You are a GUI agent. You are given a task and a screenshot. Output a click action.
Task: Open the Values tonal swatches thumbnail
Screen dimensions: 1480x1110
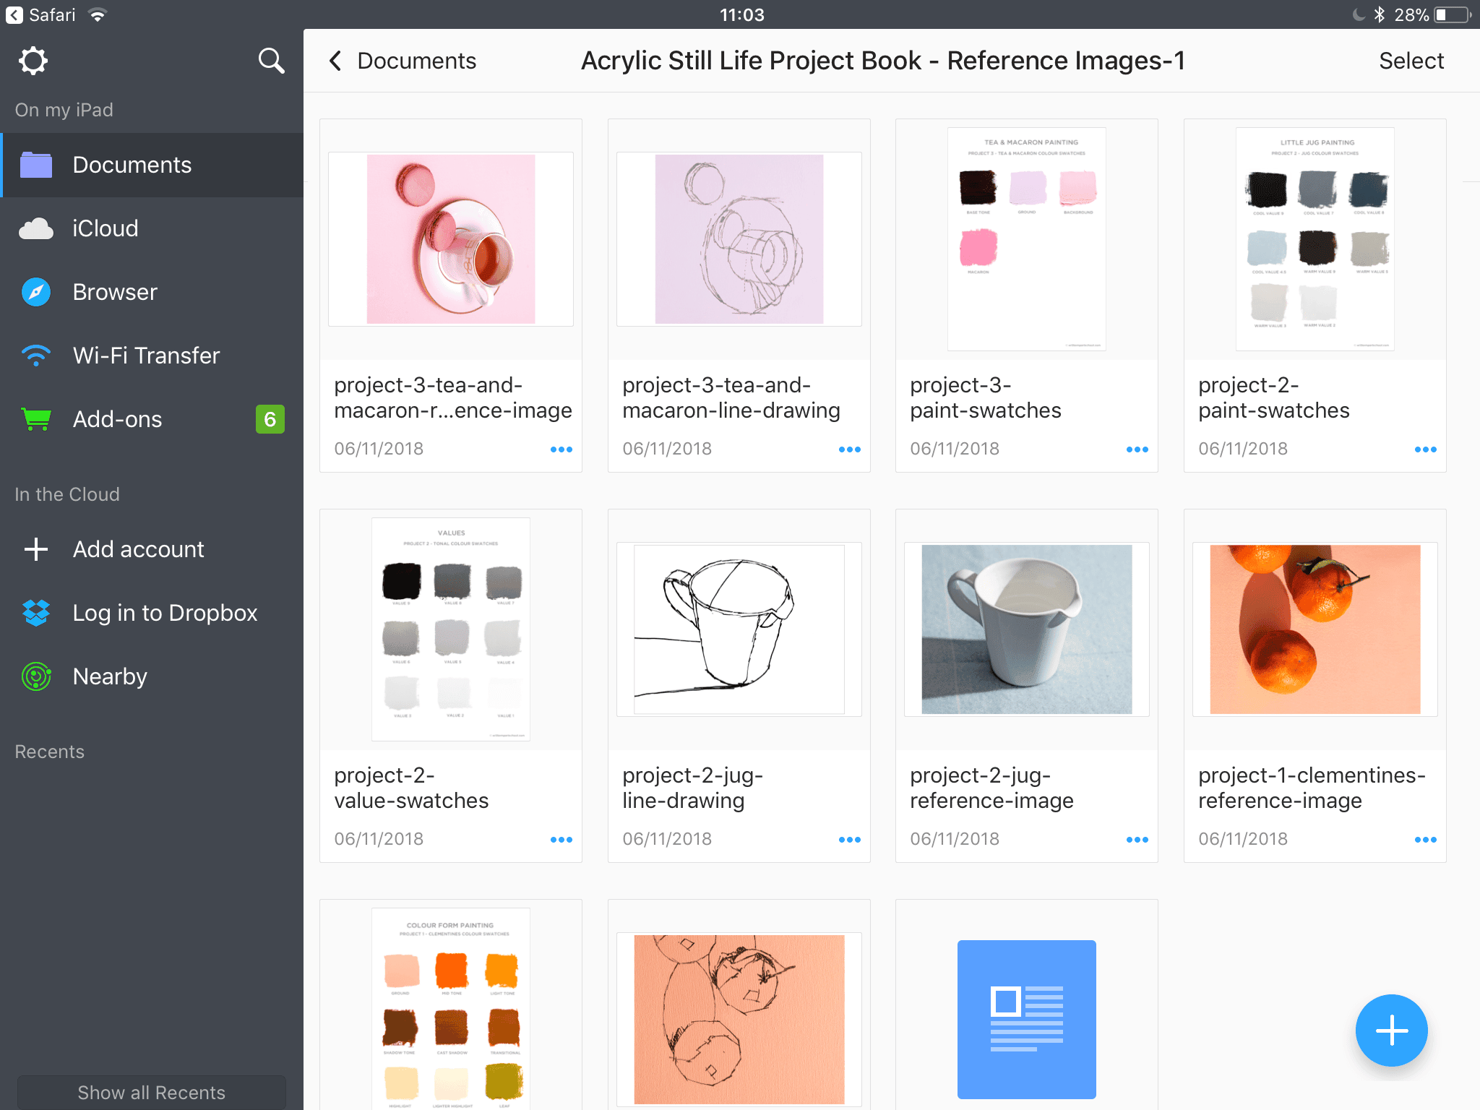point(451,629)
